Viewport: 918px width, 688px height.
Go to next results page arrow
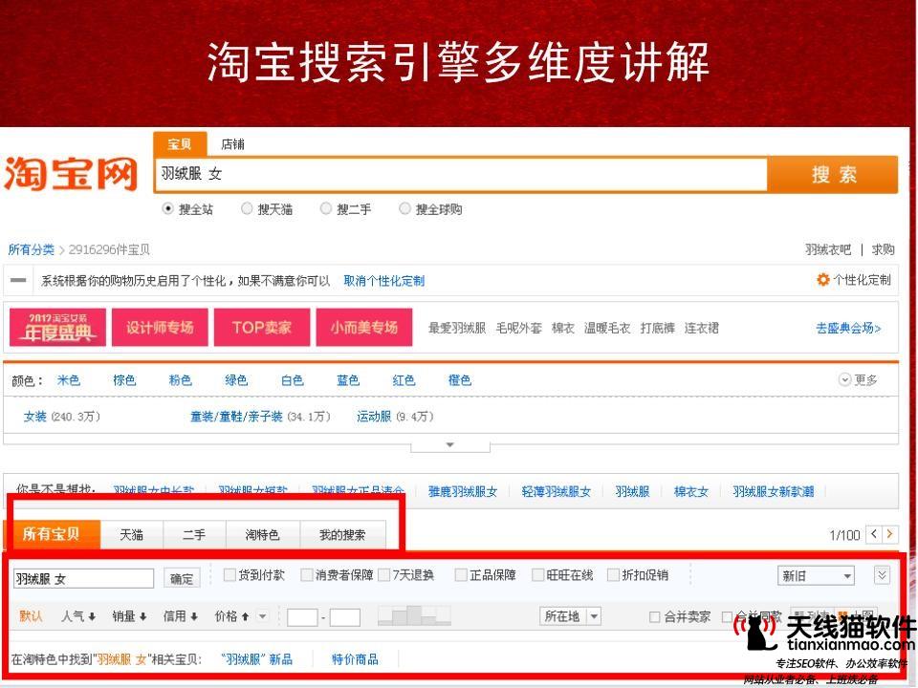(x=889, y=533)
